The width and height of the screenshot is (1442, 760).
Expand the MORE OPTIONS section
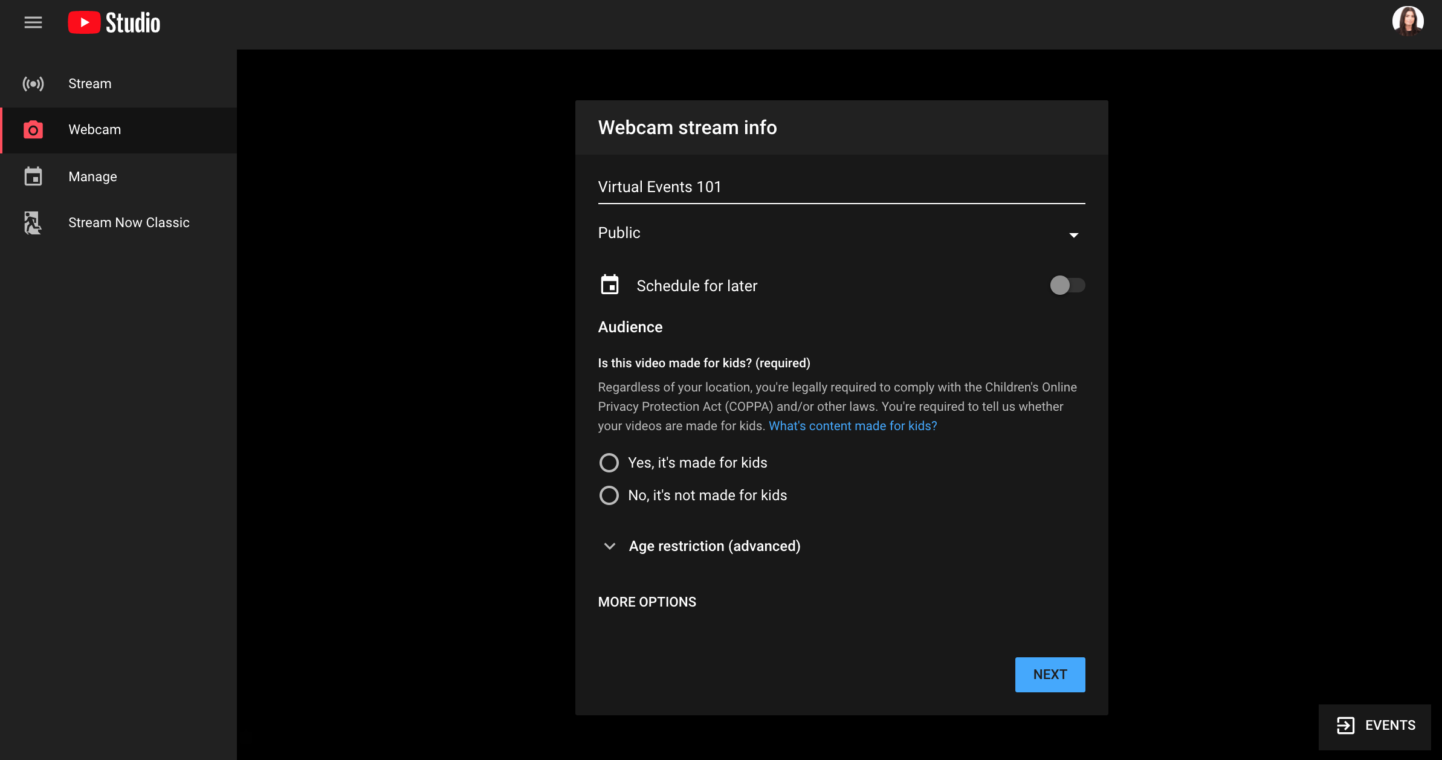pos(647,602)
